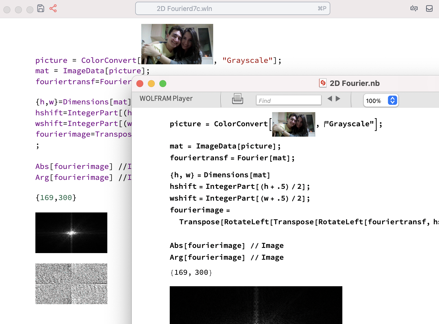Screen dimensions: 439x324
Task: Open the 100% zoom dropdown
Action: click(x=392, y=100)
